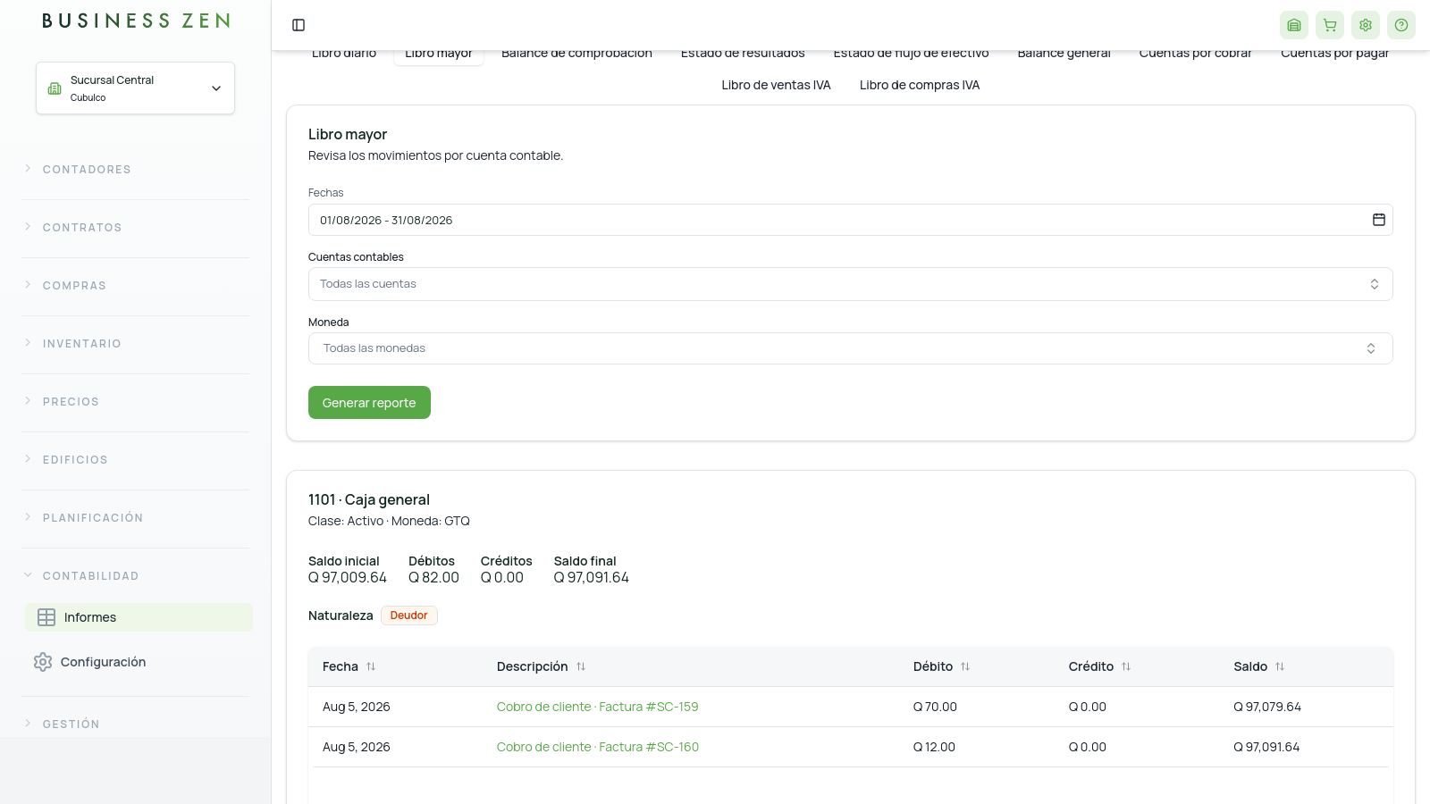Open the settings gear in top bar
This screenshot has height=804, width=1430.
(x=1366, y=25)
